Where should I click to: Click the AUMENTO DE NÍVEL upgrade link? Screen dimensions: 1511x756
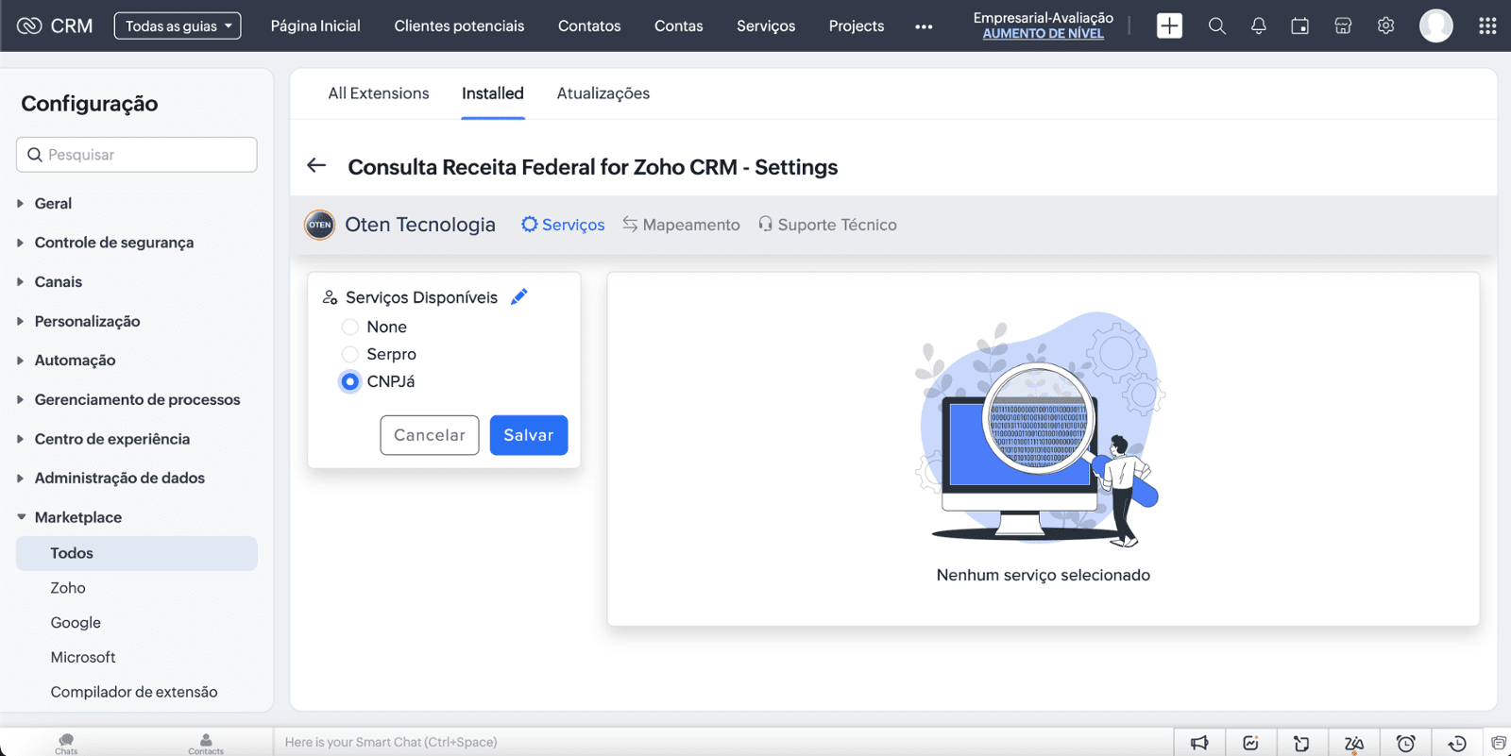(x=1043, y=34)
